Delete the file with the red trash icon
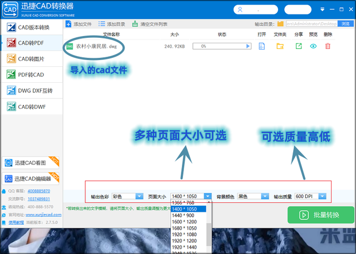The width and height of the screenshot is (356, 254). (x=328, y=46)
